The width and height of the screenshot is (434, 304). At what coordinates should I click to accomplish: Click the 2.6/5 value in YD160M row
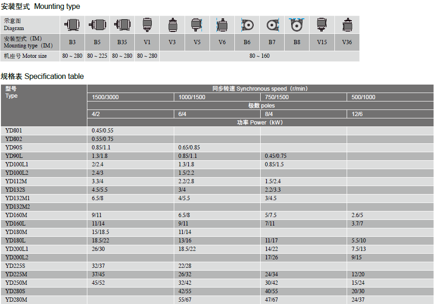pos(357,215)
